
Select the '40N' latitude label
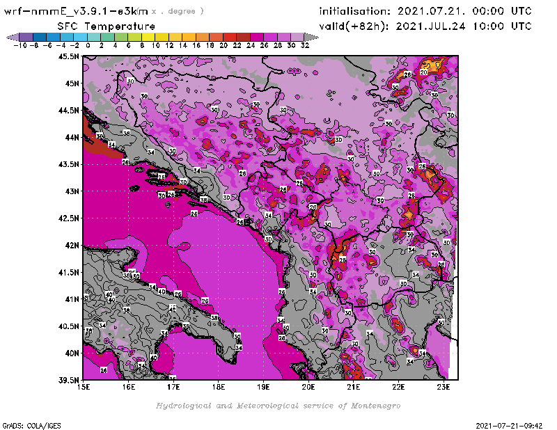click(x=72, y=353)
